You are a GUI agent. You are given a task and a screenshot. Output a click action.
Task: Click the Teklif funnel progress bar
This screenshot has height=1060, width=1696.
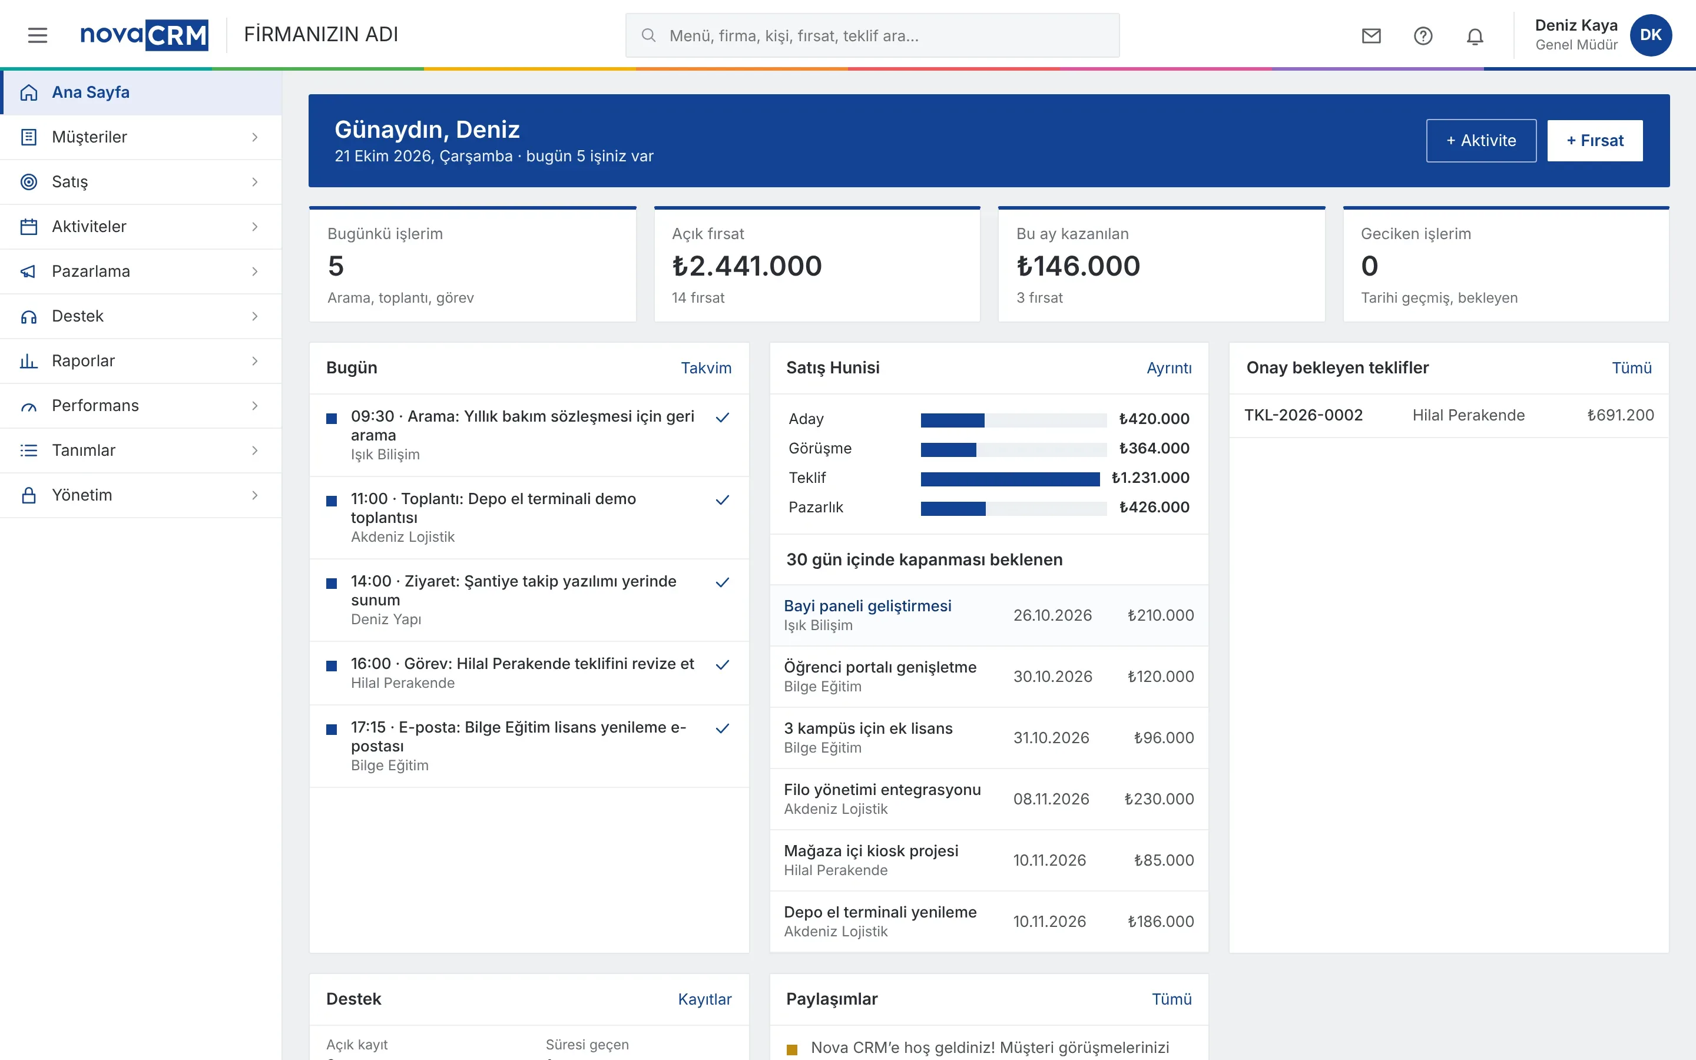pos(1013,479)
